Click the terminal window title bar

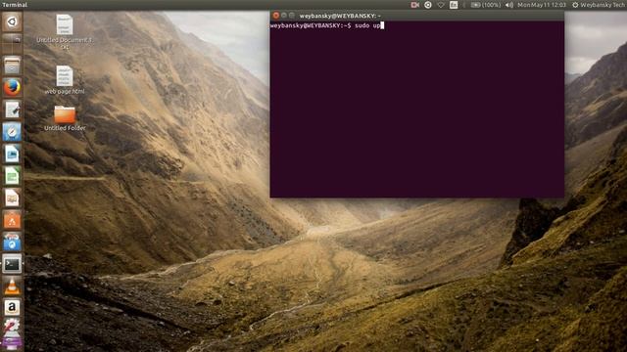click(417, 16)
